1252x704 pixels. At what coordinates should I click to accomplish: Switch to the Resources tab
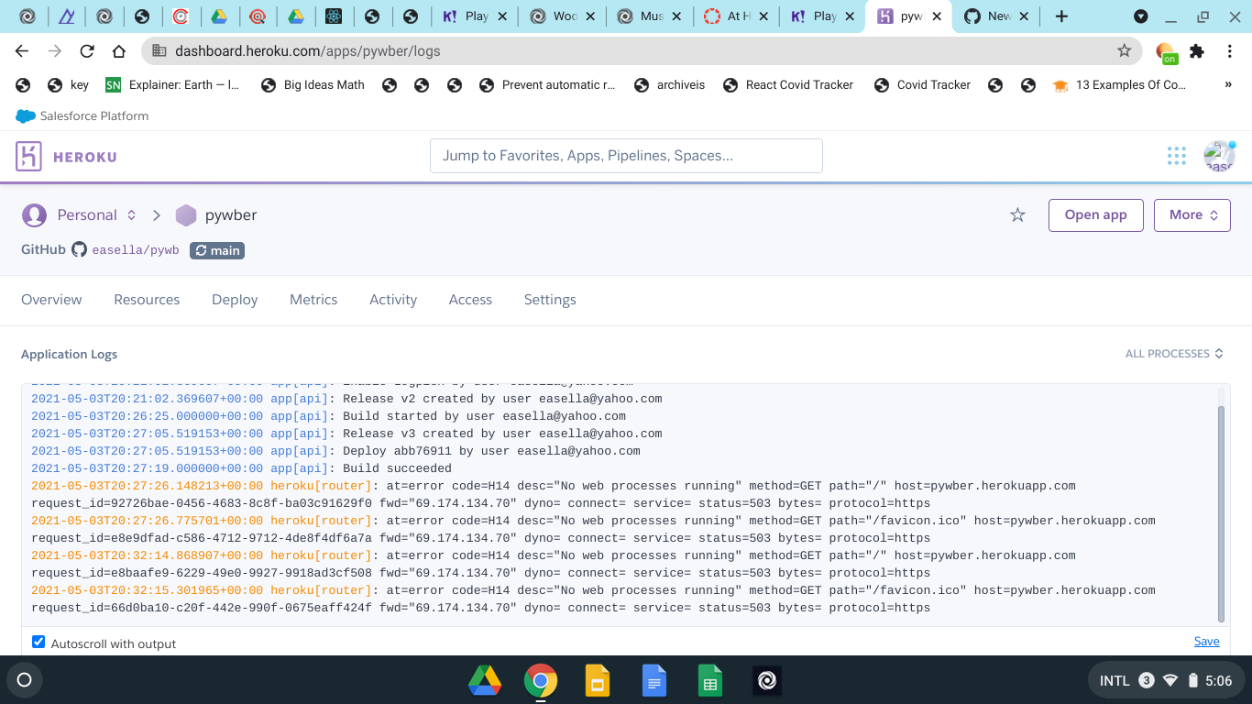(147, 300)
